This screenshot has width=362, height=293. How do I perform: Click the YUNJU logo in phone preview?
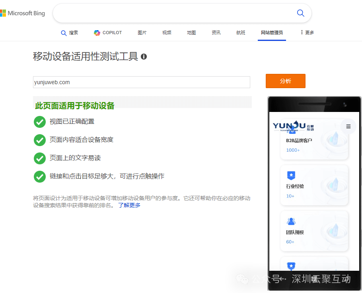pos(293,126)
